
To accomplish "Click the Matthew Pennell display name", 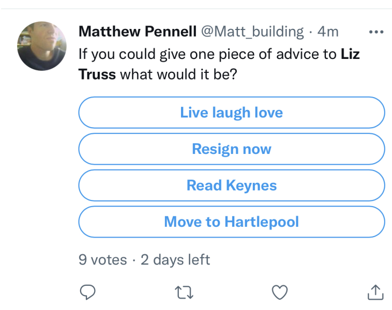I will [x=137, y=32].
